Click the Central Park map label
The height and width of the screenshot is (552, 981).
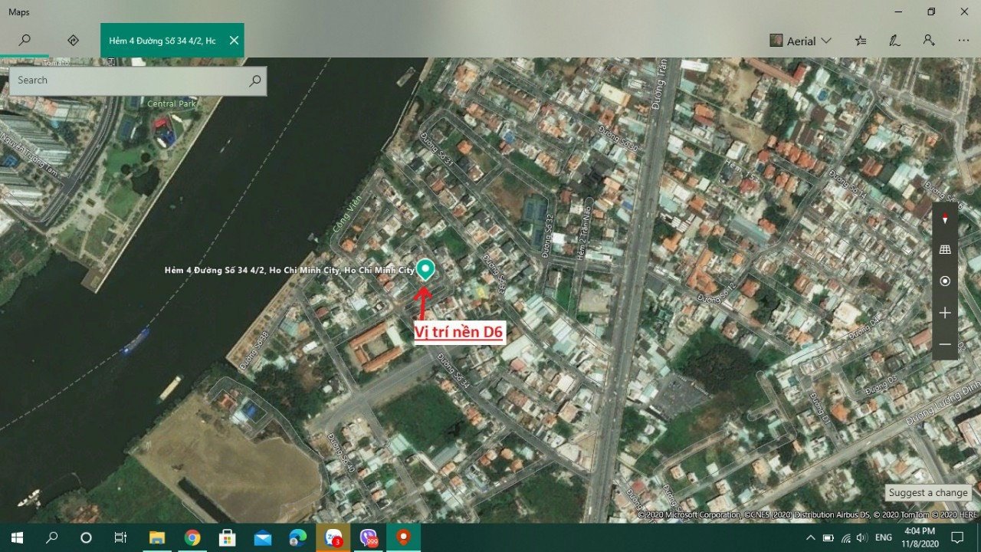172,103
